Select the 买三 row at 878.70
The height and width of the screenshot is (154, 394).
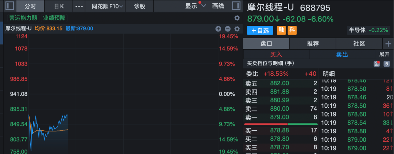click(x=281, y=147)
